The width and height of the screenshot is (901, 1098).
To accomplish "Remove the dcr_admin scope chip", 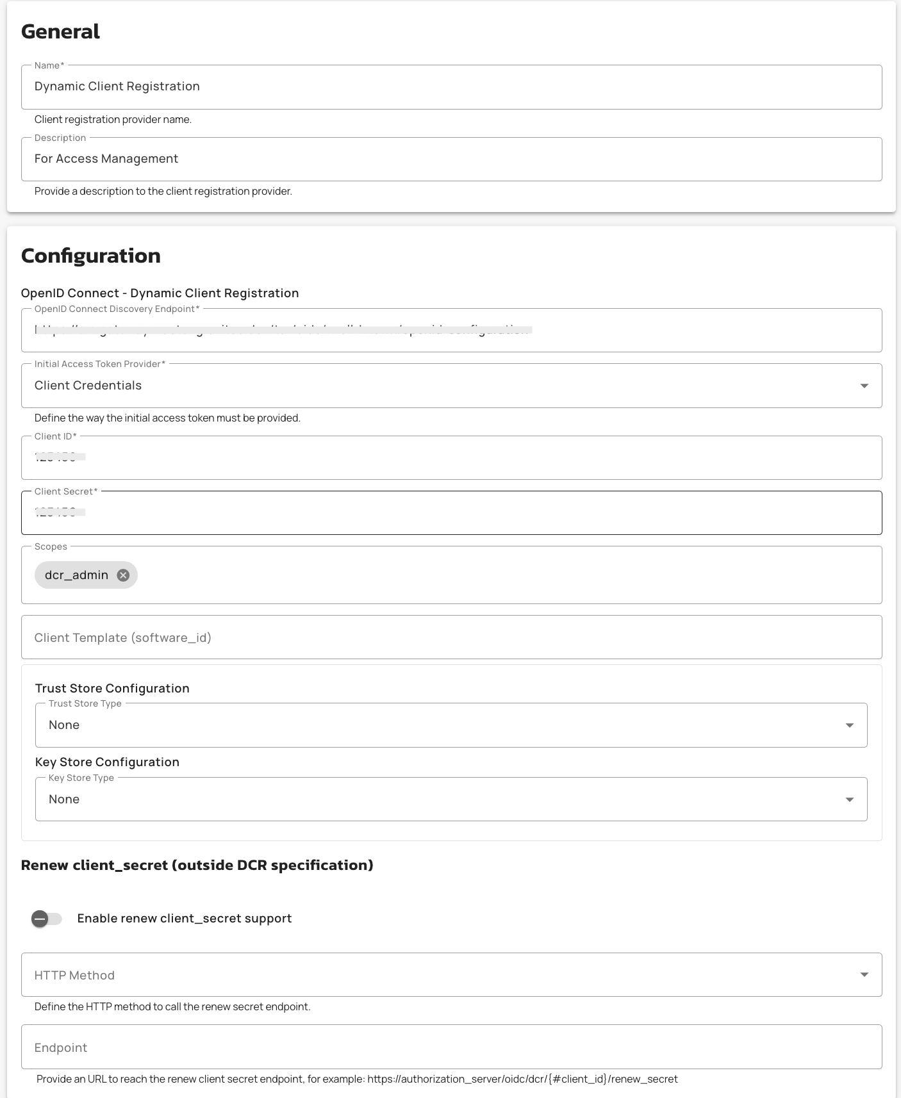I will [x=123, y=575].
